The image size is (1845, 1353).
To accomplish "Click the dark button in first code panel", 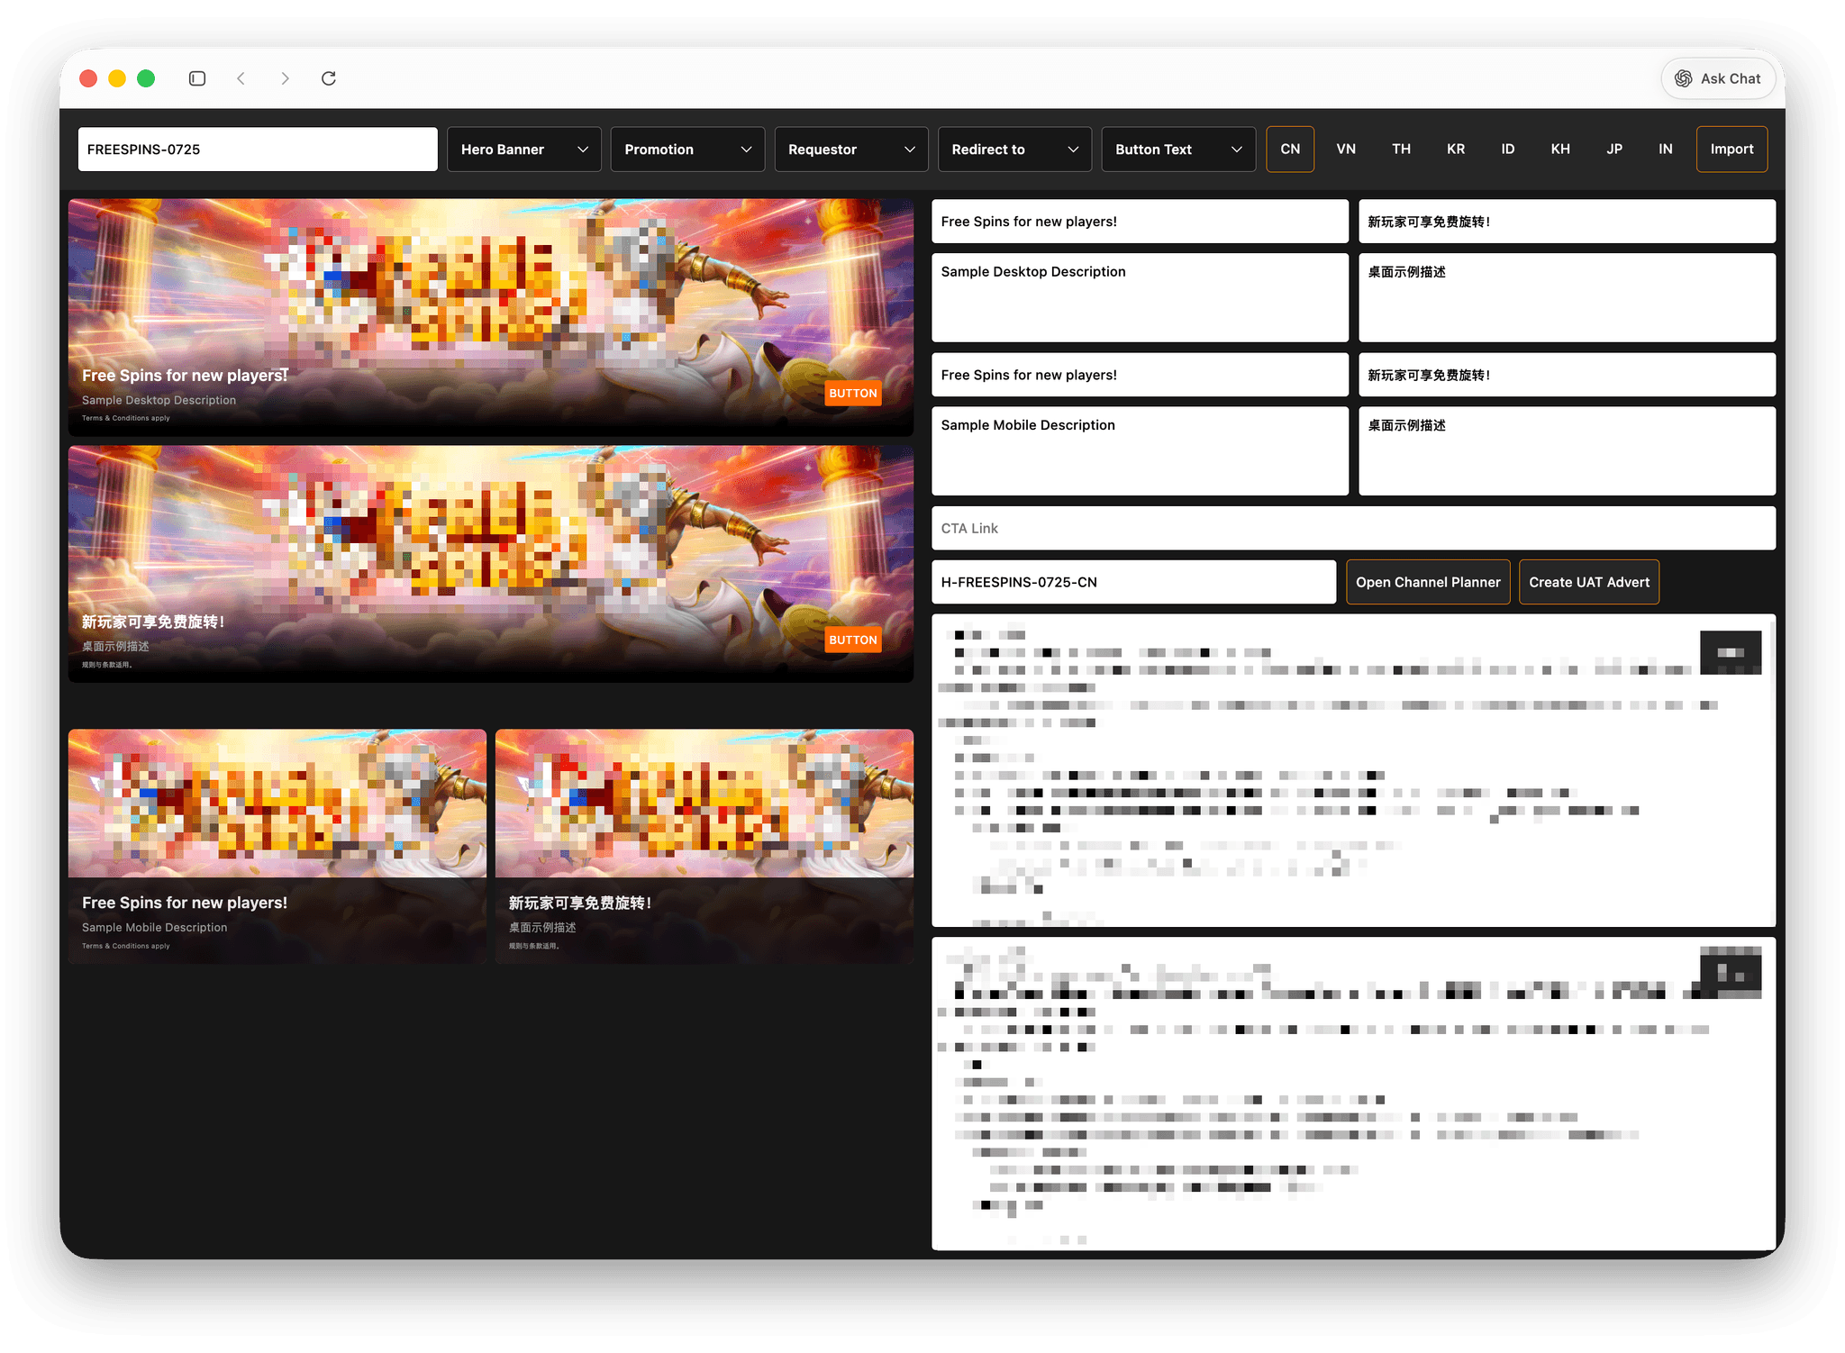I will (x=1731, y=652).
